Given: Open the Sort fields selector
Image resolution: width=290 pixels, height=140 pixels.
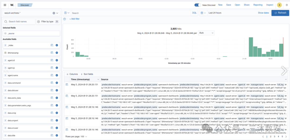Looking at the screenshot, I should coord(87,74).
